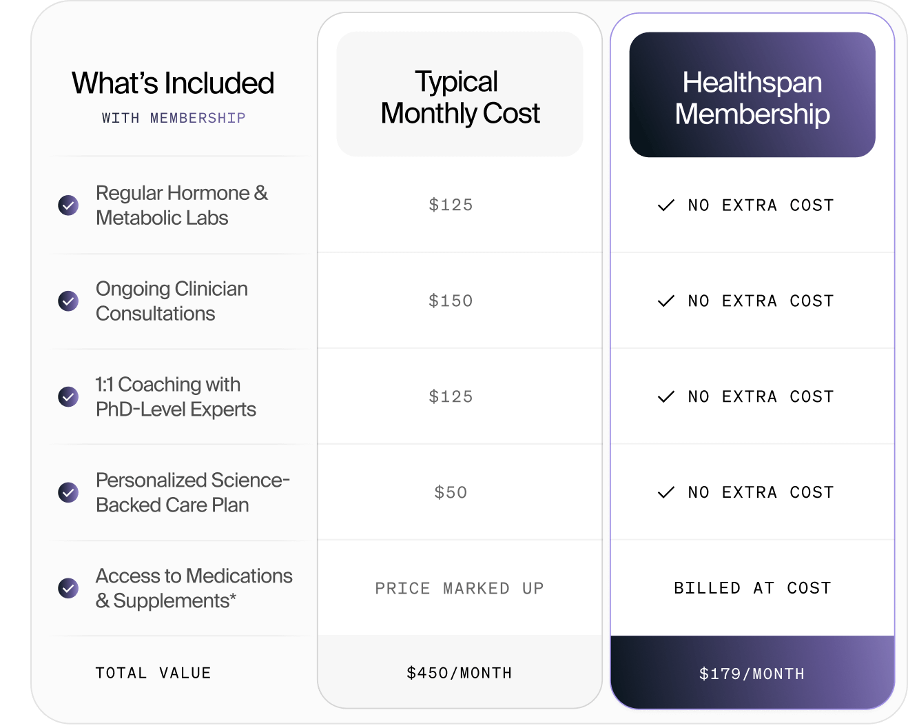The image size is (908, 728).
Task: Click check icon beside 1:1 Coaching with PhD-Level Experts
Action: [68, 397]
